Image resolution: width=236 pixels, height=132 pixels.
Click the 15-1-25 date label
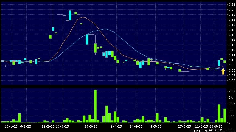click(11, 126)
